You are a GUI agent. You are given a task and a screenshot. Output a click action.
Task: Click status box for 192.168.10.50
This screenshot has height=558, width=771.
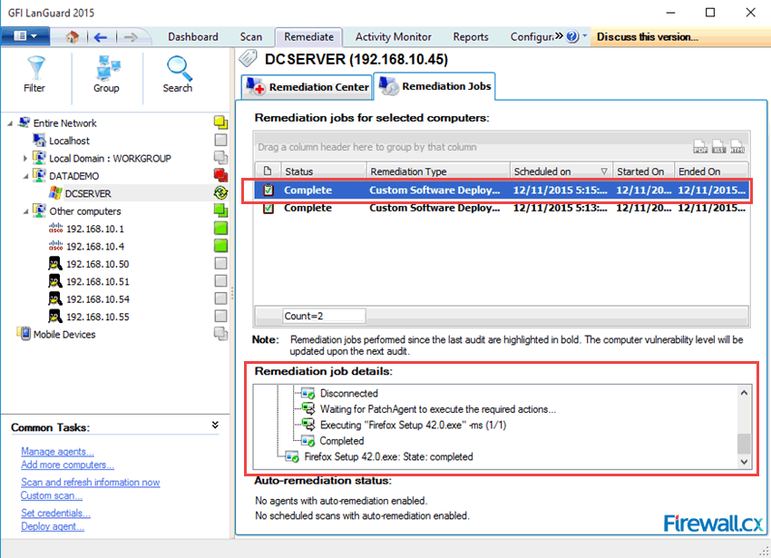click(x=220, y=263)
